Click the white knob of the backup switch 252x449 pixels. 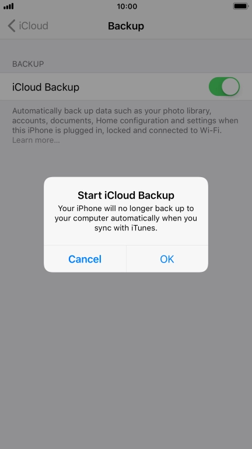tap(230, 87)
